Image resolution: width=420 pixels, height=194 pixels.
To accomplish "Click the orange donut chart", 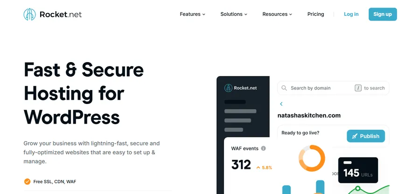I will [x=311, y=158].
